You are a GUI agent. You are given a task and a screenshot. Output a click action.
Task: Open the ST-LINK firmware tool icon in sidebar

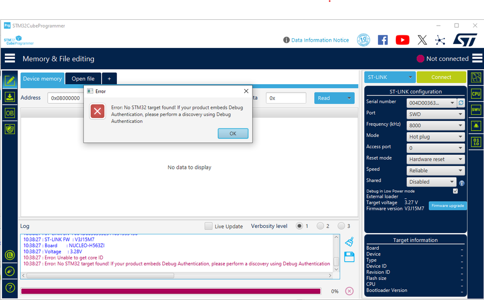(10, 271)
